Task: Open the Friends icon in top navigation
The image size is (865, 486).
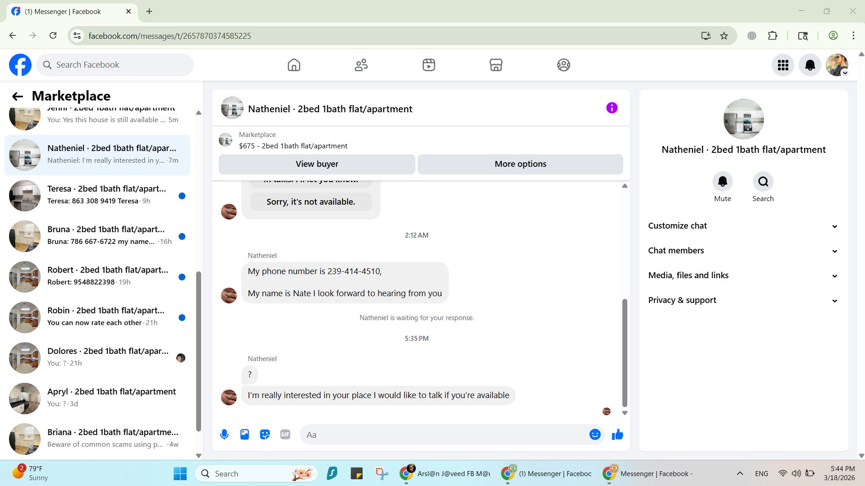Action: click(361, 65)
